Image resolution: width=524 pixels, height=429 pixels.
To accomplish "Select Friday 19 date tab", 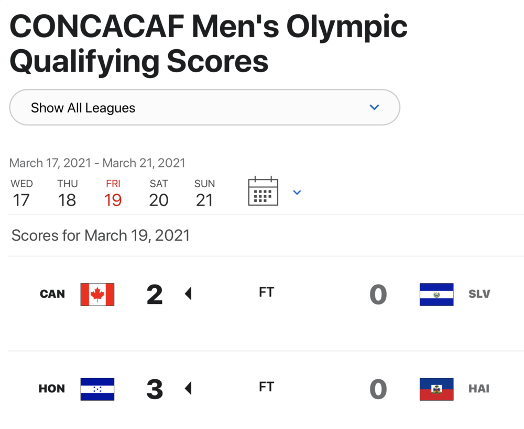I will tap(113, 193).
